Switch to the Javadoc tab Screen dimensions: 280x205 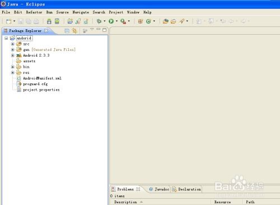(x=159, y=189)
